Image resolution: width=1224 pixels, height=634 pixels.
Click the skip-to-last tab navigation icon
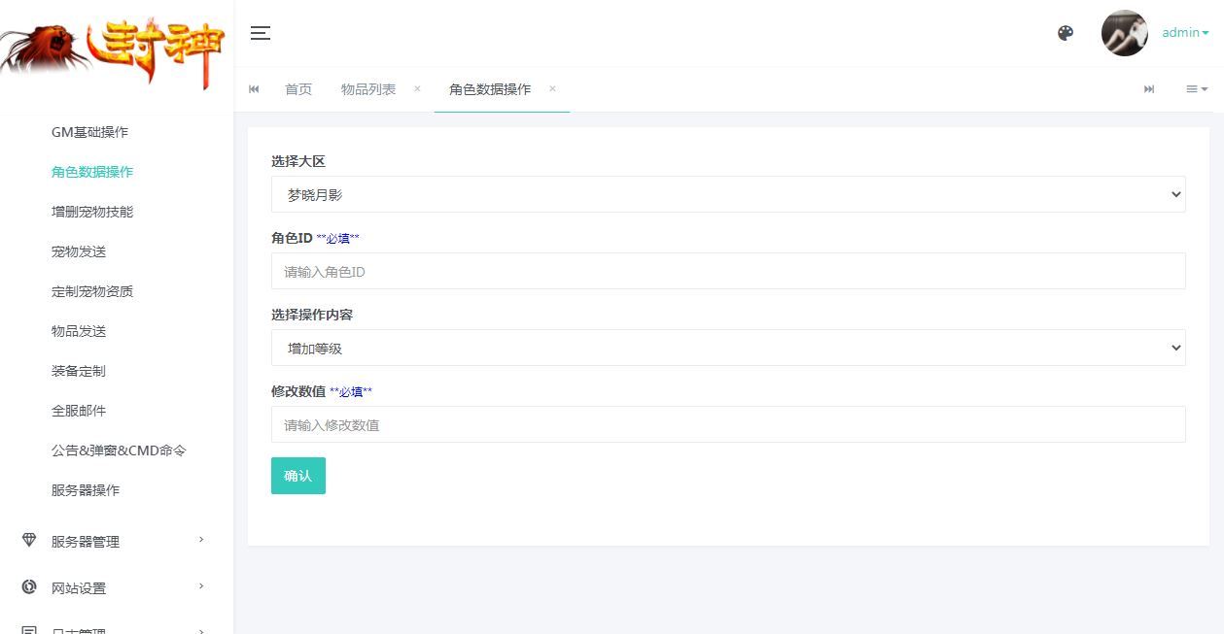click(x=1149, y=88)
